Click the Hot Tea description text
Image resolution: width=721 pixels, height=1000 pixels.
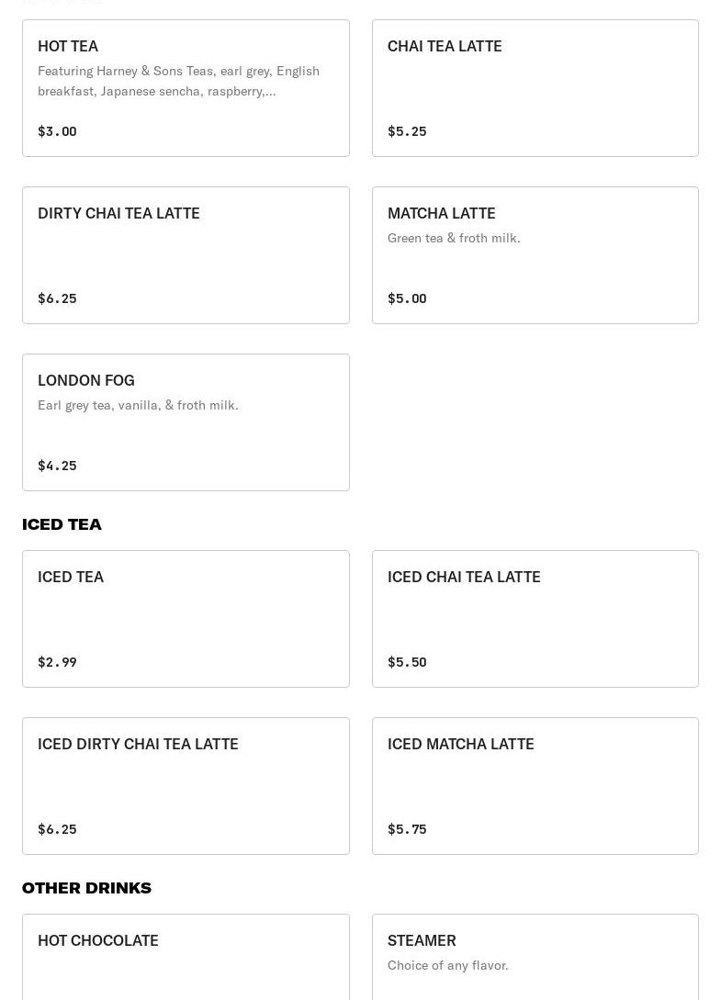178,81
